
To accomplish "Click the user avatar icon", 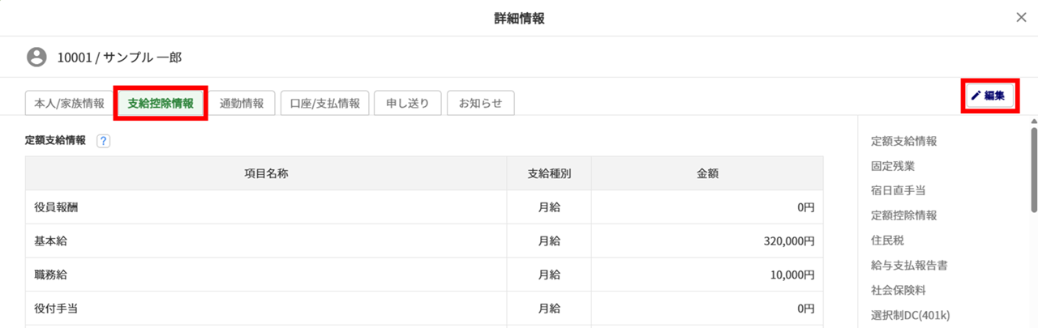I will 36,58.
